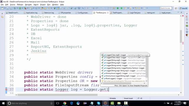Screen dimensions: 189x106
Task: Click discover new extensions lightbulb link
Action: click(x=123, y=81)
